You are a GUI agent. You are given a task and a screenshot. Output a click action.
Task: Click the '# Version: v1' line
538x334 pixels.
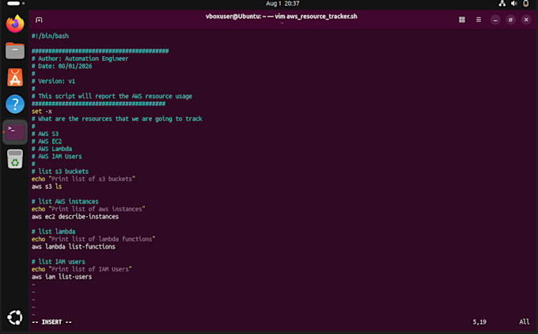point(53,82)
